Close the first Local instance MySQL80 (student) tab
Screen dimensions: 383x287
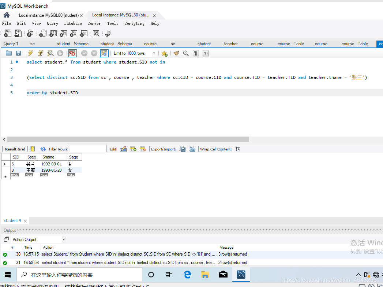(81, 15)
